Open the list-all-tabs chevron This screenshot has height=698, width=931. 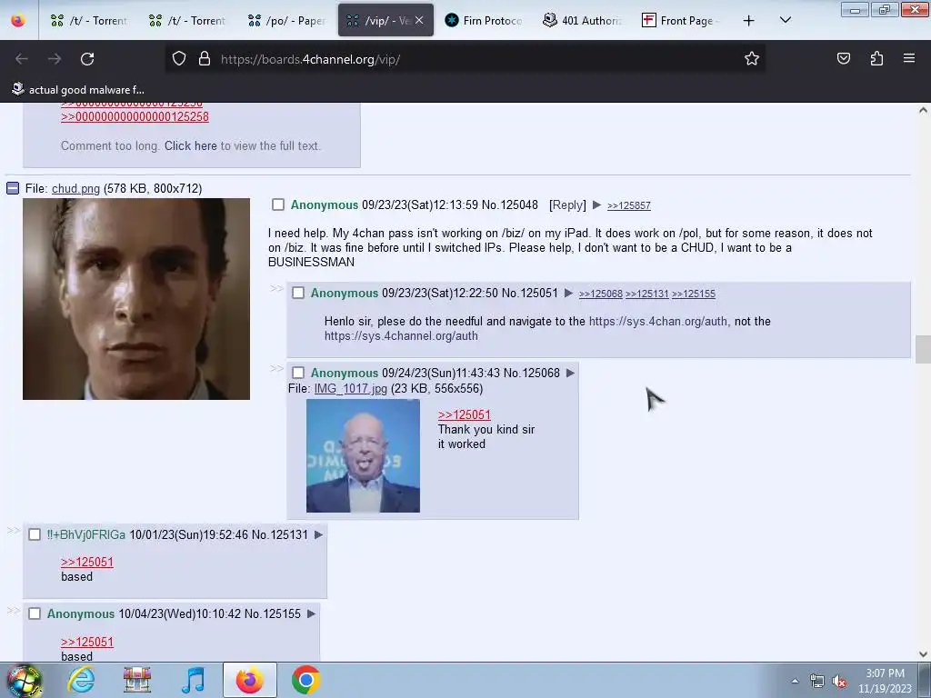click(785, 20)
